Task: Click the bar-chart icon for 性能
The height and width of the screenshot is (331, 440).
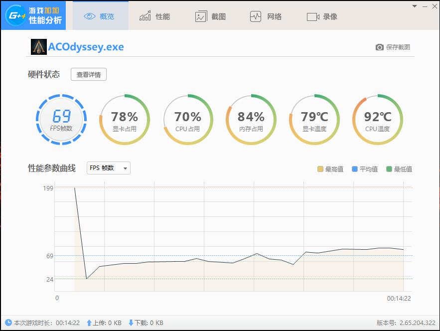Action: click(x=145, y=16)
